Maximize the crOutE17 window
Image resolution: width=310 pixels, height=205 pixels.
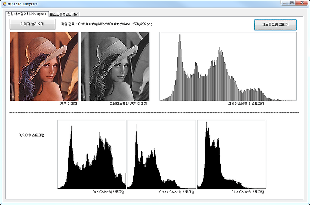click(292, 3)
